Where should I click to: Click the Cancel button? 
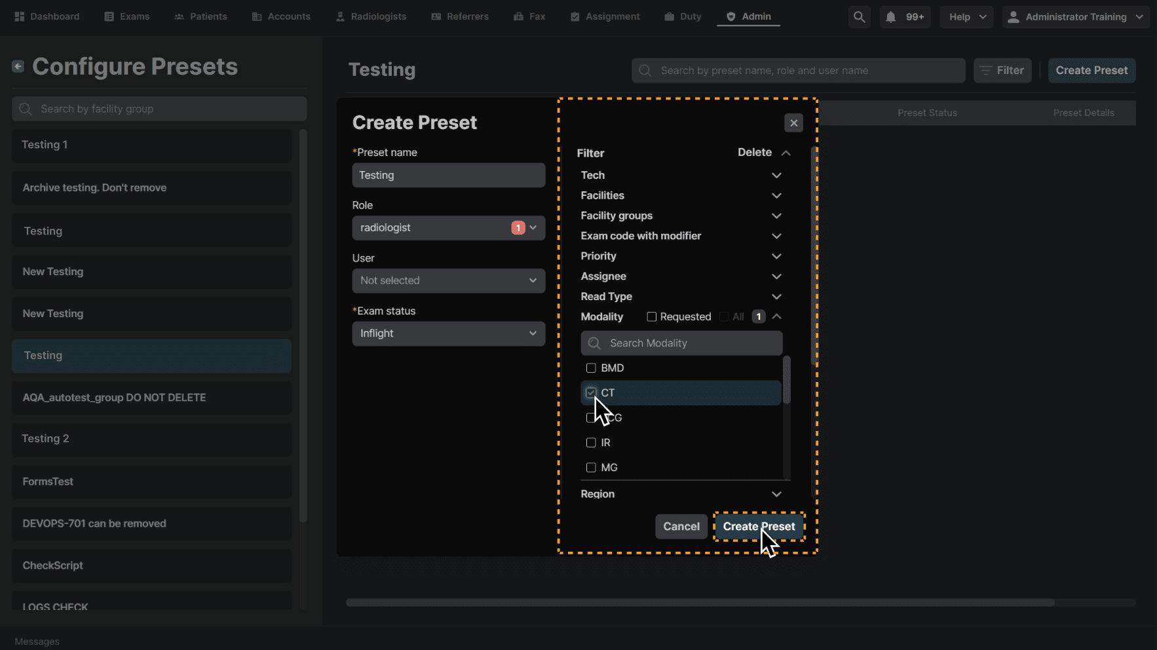coord(681,526)
